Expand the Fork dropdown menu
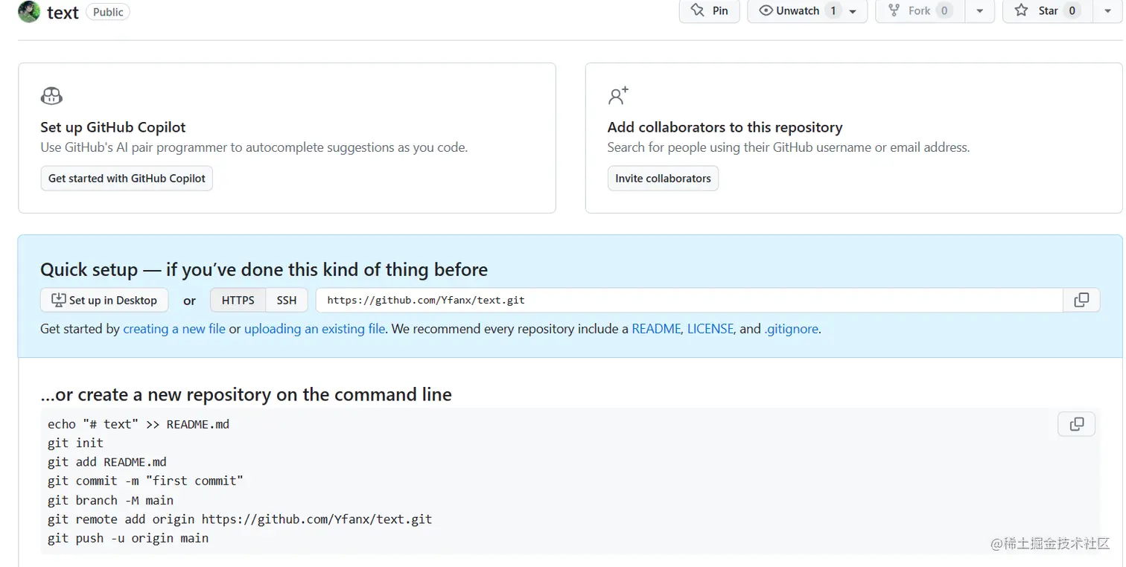The height and width of the screenshot is (567, 1126). (x=980, y=11)
